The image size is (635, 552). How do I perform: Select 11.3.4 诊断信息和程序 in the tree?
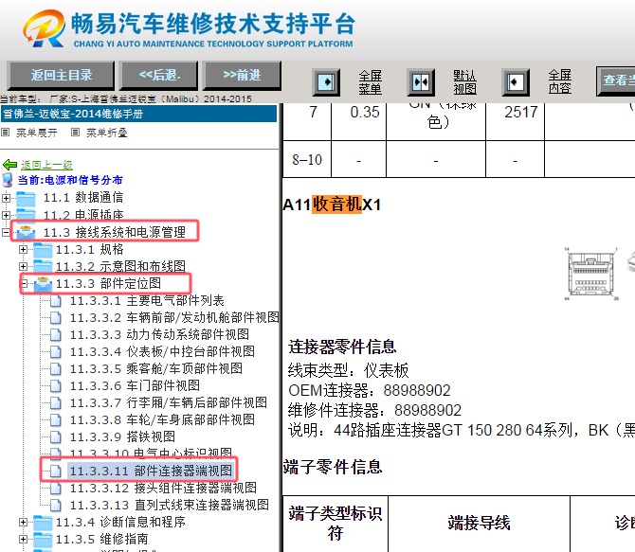click(120, 522)
